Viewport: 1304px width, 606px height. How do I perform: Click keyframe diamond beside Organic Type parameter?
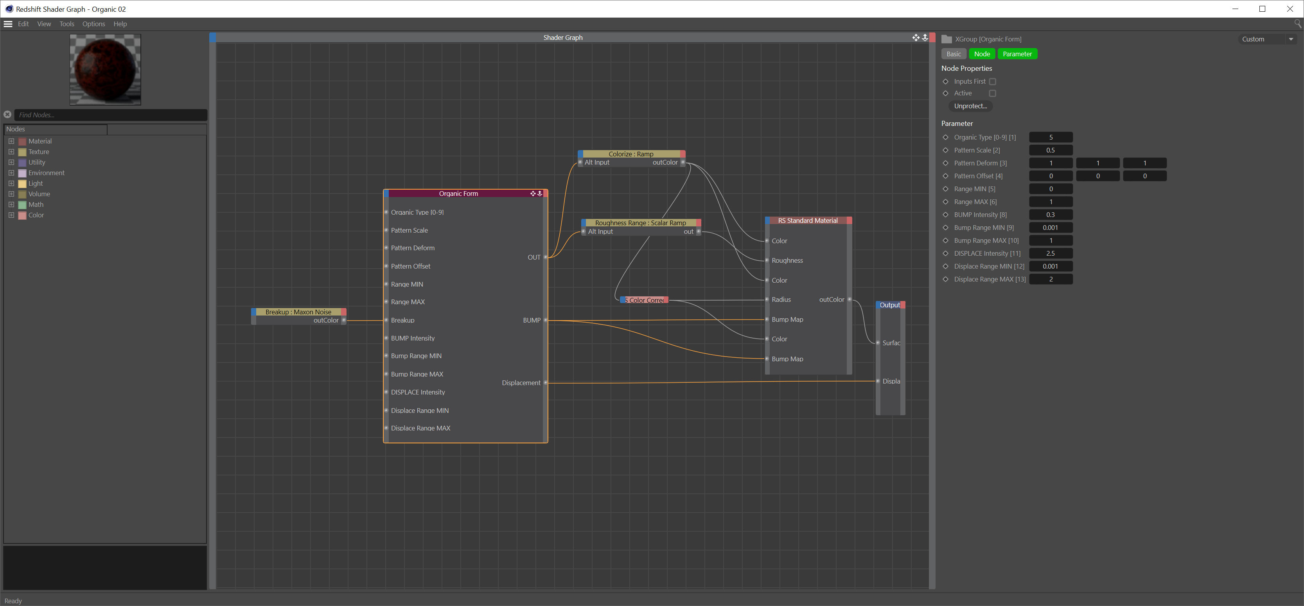click(x=945, y=138)
